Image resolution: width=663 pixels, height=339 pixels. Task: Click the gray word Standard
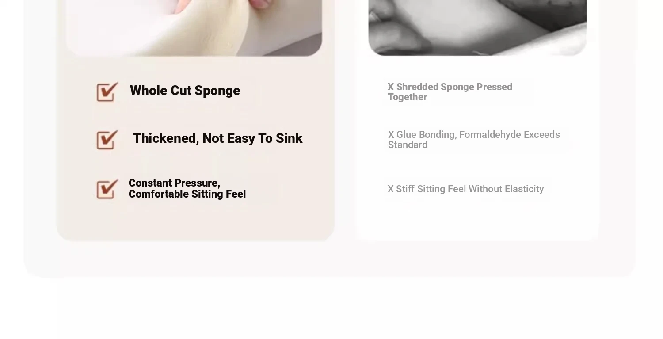click(408, 145)
